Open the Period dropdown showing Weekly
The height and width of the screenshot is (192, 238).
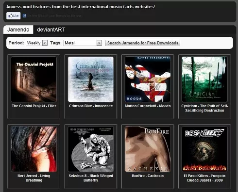coord(36,43)
